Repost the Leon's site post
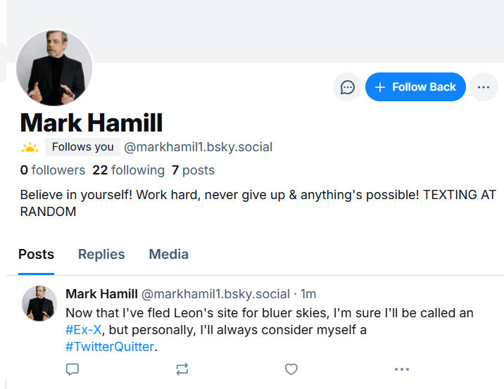 pyautogui.click(x=182, y=369)
